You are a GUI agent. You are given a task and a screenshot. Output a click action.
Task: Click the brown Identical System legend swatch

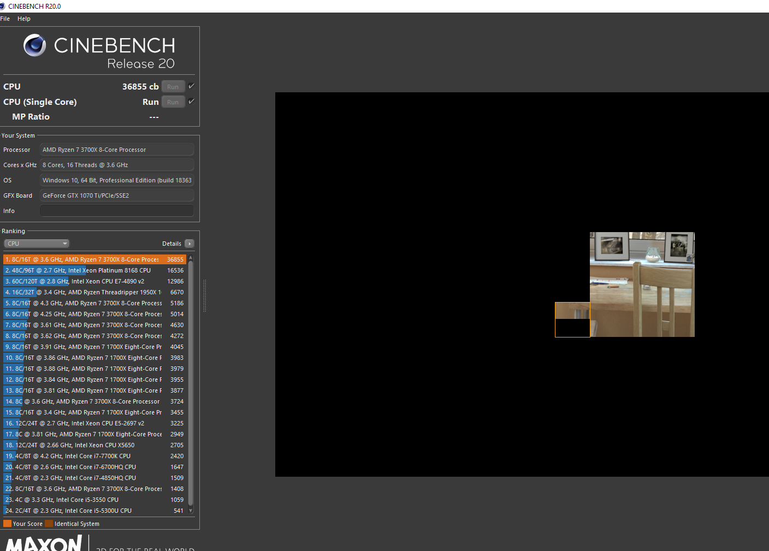point(49,524)
